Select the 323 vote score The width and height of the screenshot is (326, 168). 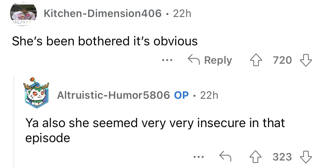[x=282, y=157]
